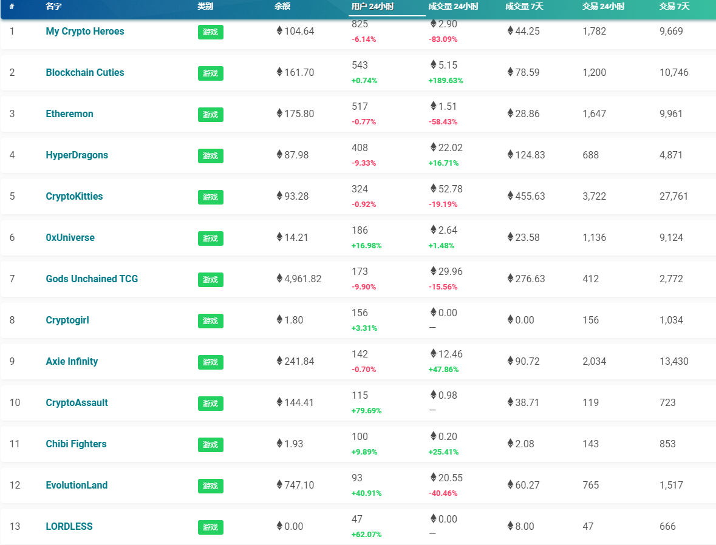Click the Ethereum icon beside balance 175.80
The width and height of the screenshot is (716, 545).
[x=279, y=113]
